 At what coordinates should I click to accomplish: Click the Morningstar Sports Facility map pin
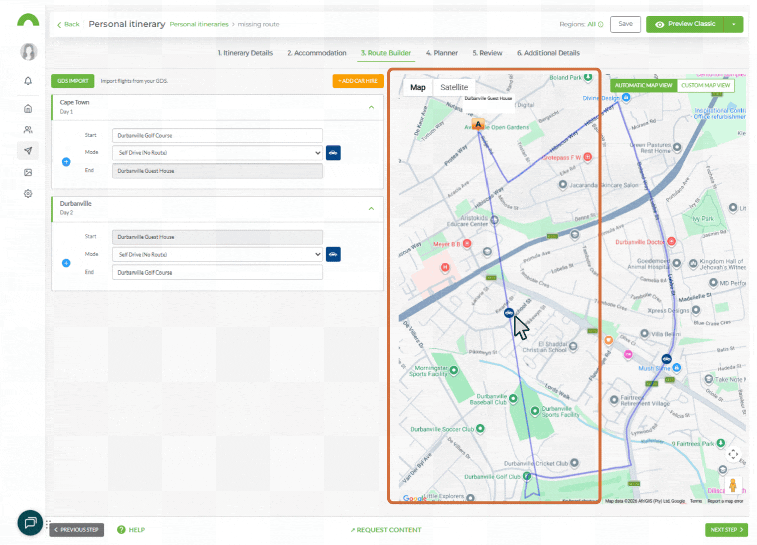point(454,370)
